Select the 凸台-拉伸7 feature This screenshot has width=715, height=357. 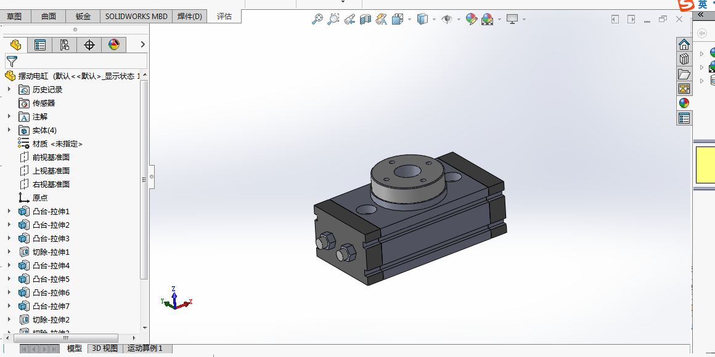44,306
